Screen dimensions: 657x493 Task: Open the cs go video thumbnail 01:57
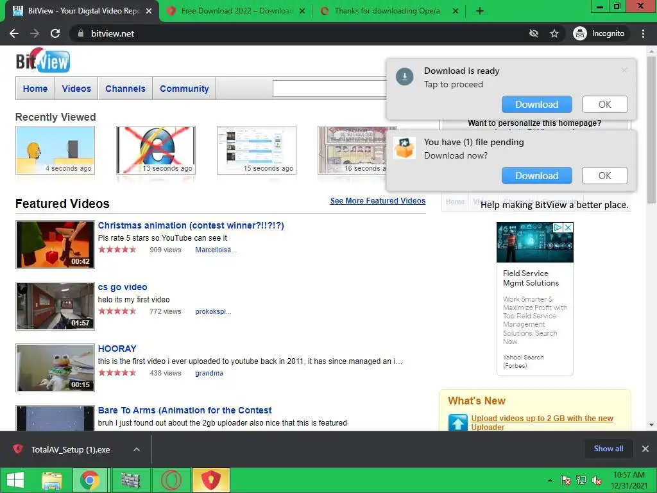tap(55, 306)
